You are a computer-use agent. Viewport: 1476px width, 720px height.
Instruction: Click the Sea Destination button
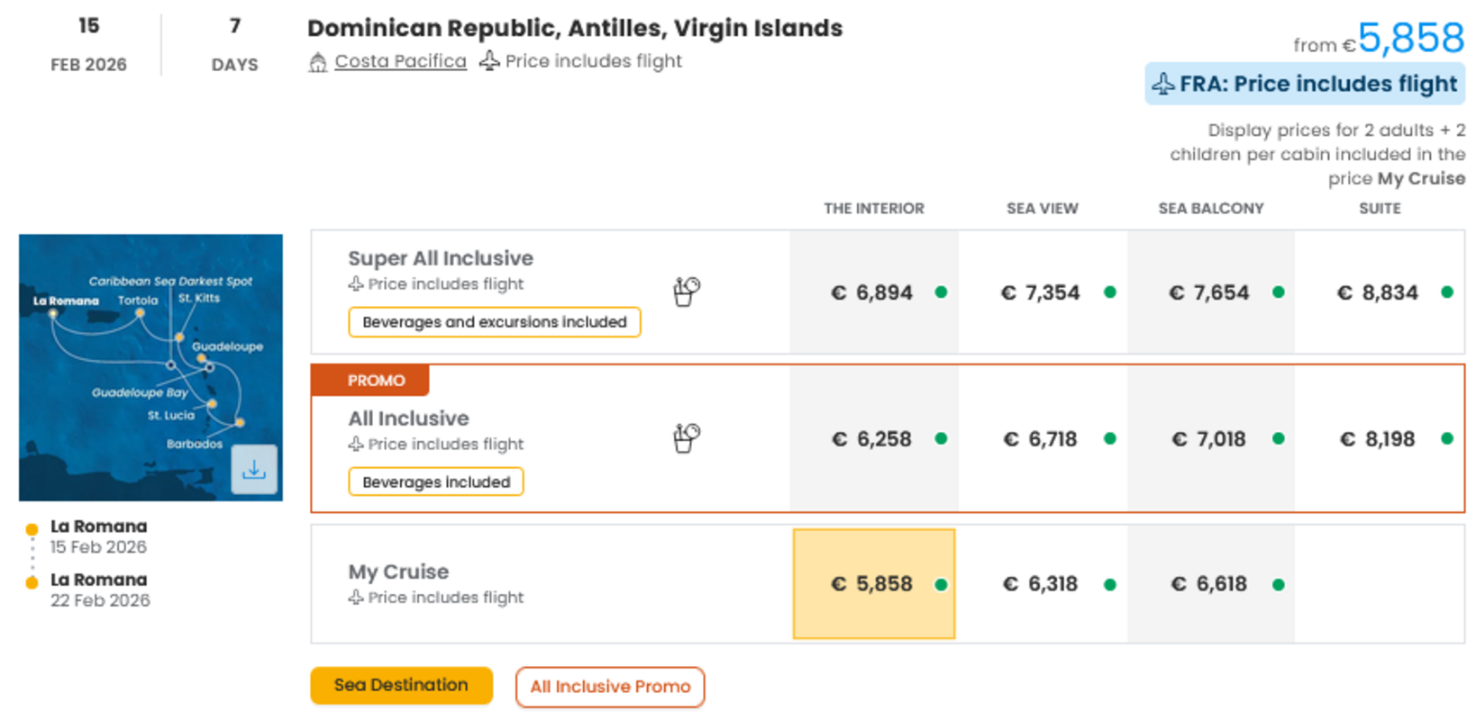pos(401,686)
